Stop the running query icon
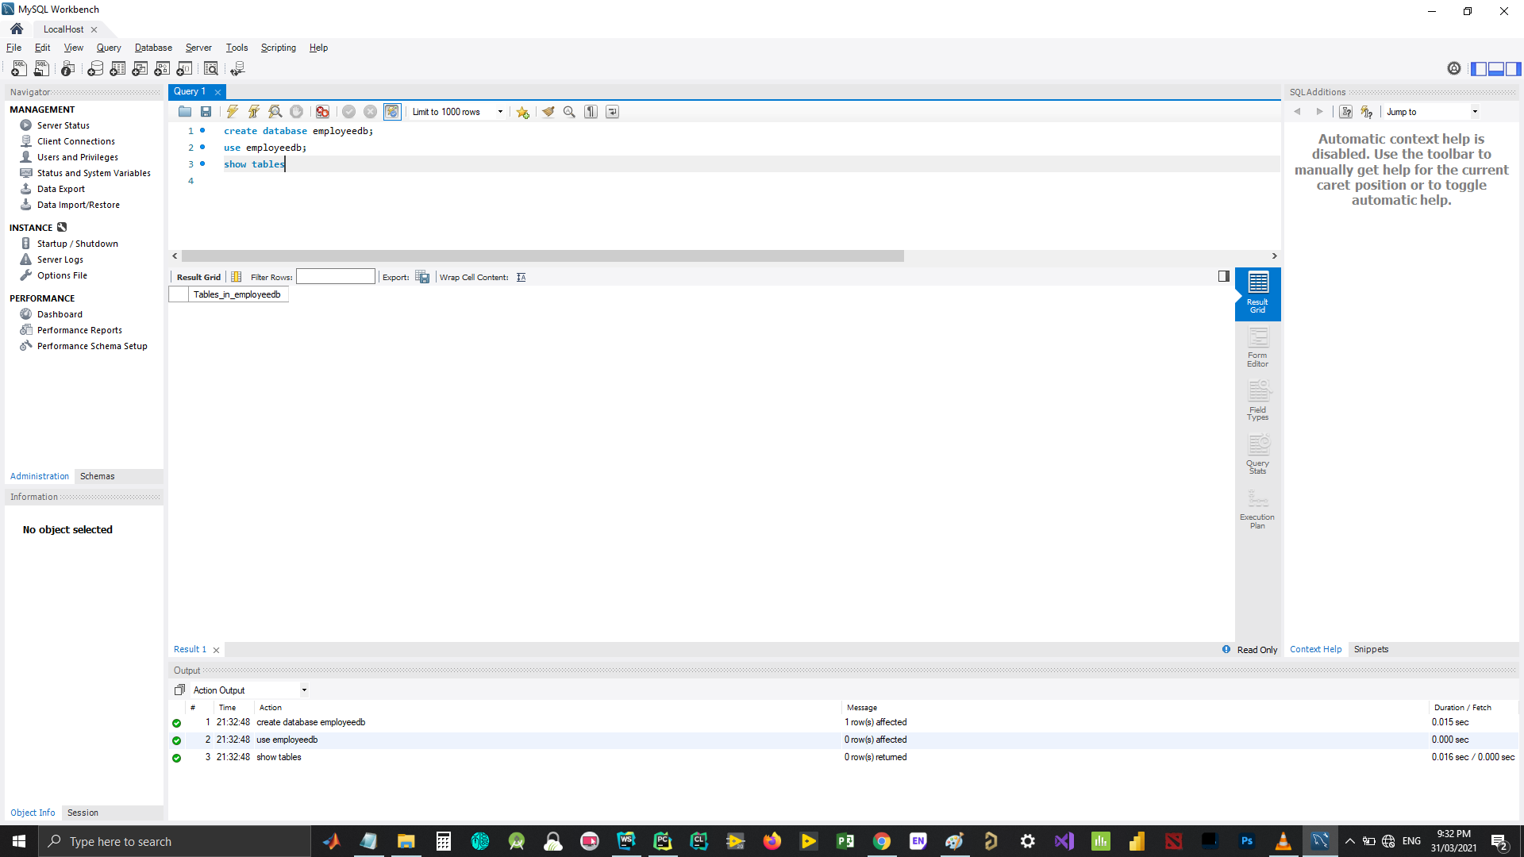The width and height of the screenshot is (1524, 857). pos(296,112)
